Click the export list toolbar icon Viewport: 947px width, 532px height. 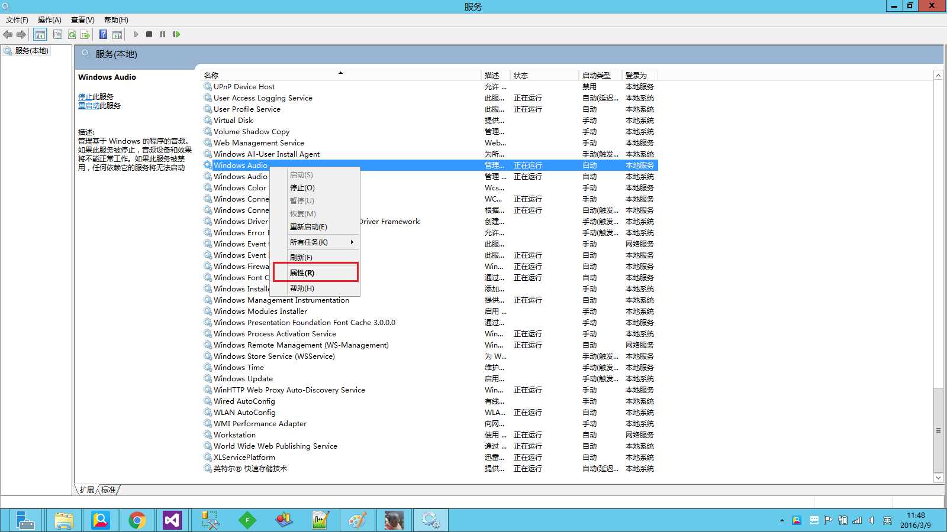coord(85,35)
